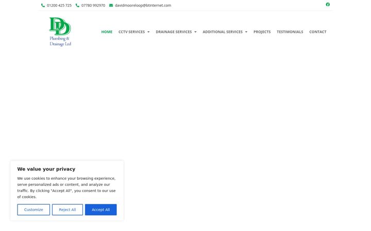Open the Drainage Services menu

(174, 32)
